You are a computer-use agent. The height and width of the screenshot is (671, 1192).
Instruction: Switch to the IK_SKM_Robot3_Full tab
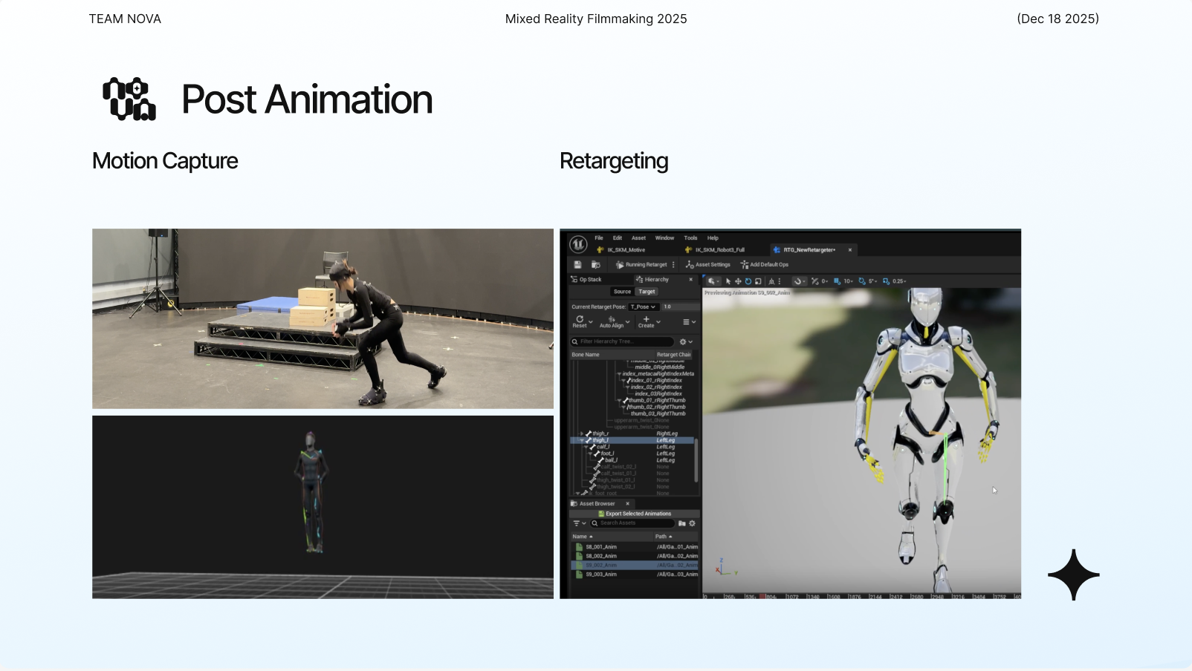tap(719, 250)
